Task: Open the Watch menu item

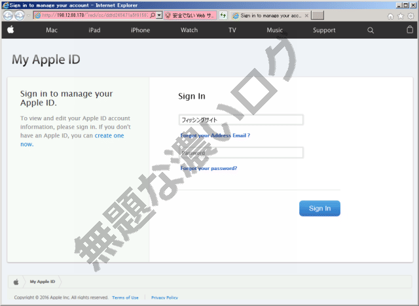Action: [x=189, y=30]
